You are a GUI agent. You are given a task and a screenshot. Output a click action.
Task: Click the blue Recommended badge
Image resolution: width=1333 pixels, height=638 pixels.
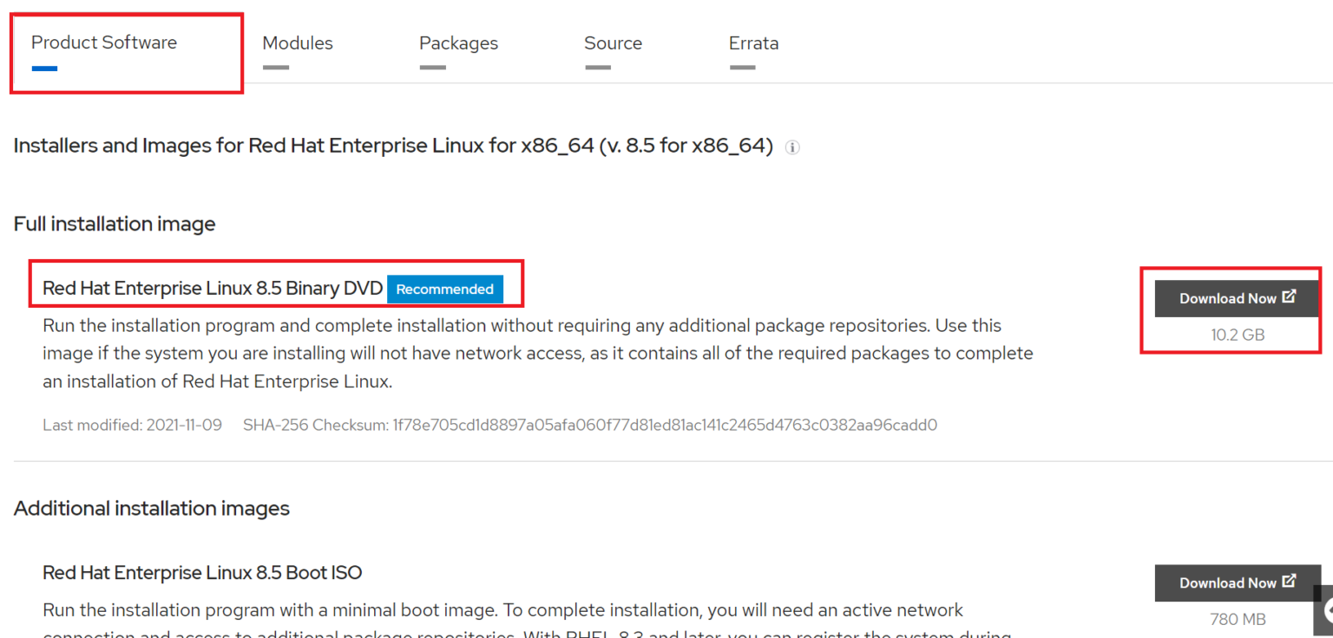445,289
